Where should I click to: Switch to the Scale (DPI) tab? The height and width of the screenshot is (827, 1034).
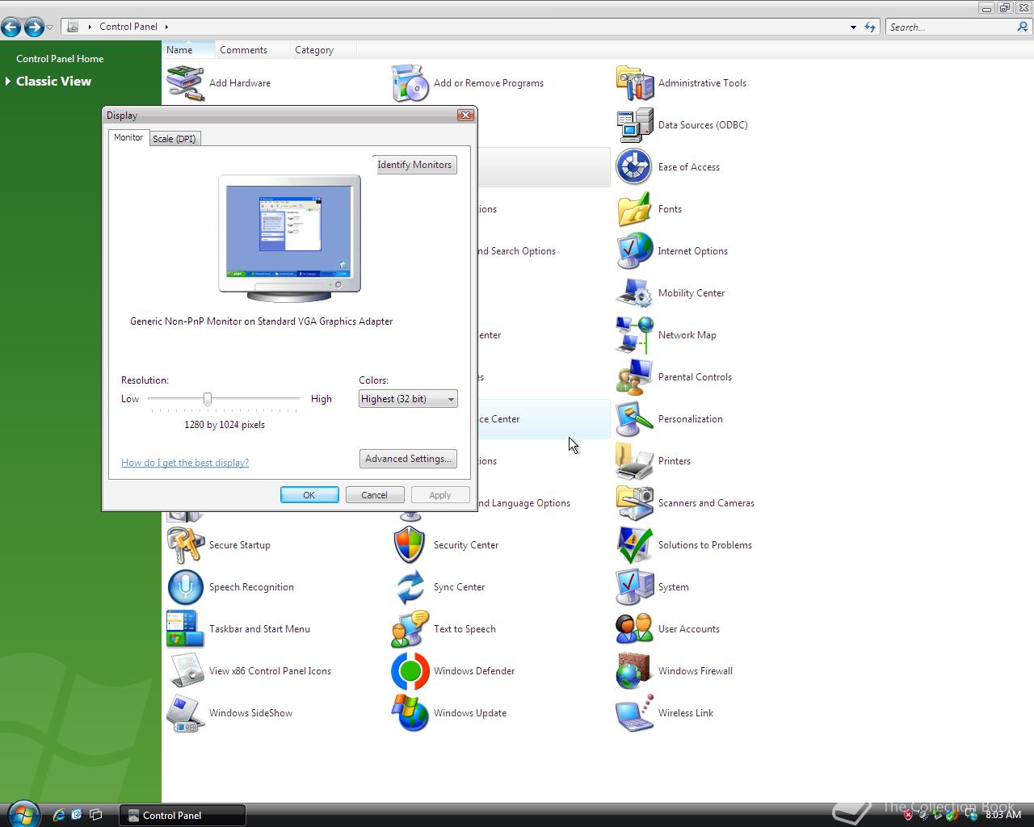[x=174, y=139]
